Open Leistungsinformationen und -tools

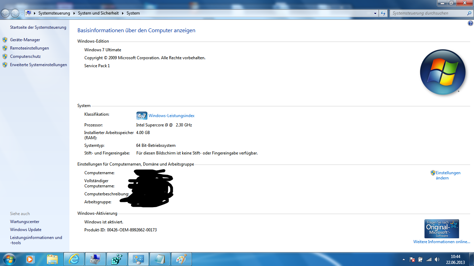click(x=36, y=240)
